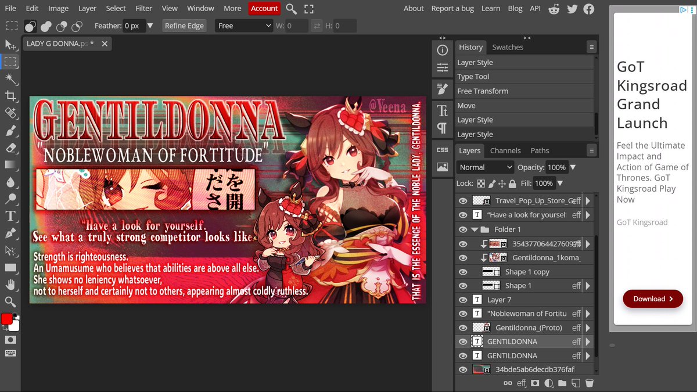Toggle visibility of Shape 1 copy layer
697x392 pixels.
(463, 272)
